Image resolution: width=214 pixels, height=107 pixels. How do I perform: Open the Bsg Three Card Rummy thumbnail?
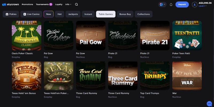91,76
